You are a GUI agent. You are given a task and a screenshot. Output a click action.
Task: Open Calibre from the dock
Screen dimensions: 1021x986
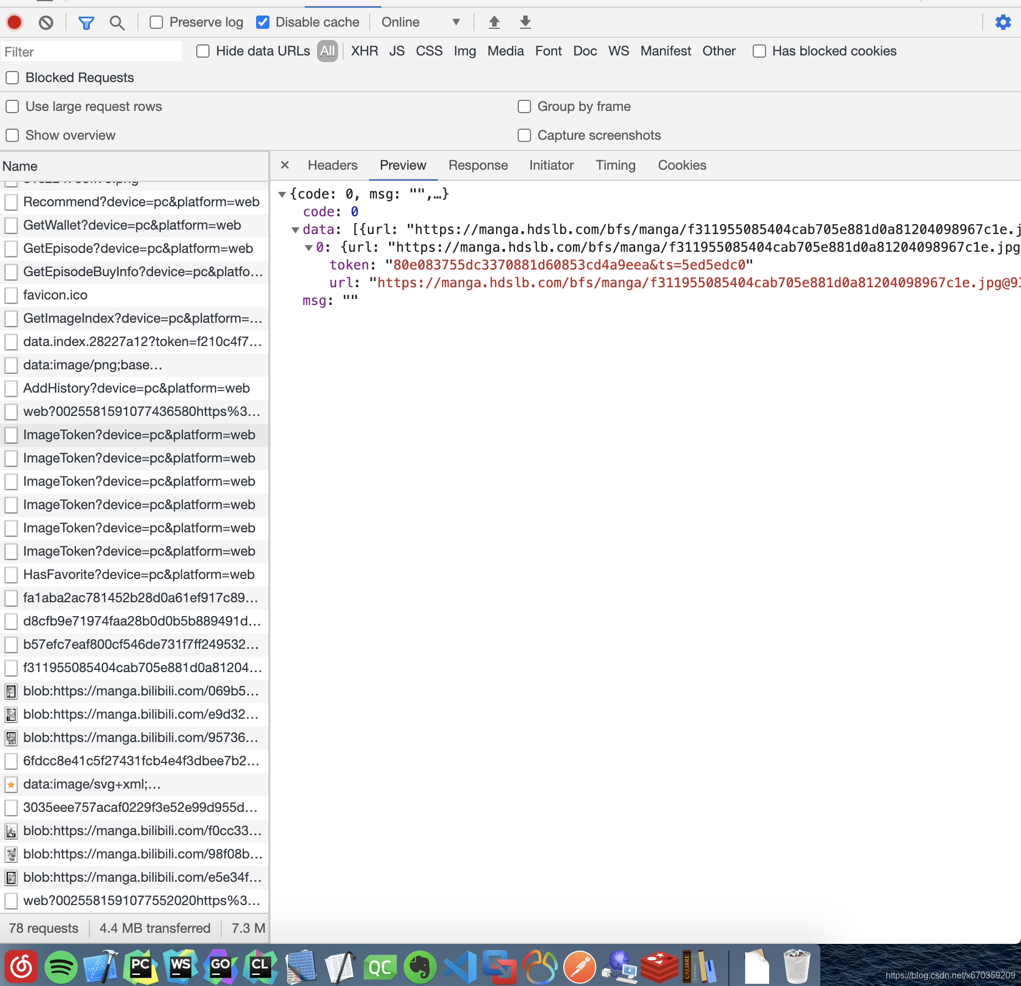pos(698,966)
